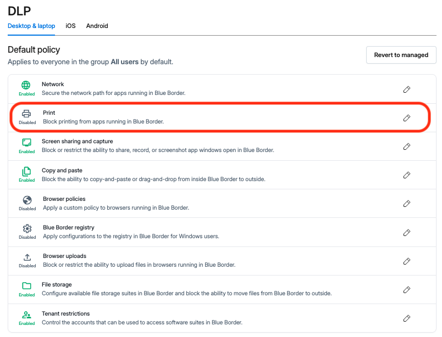Click the Screen sharing and capture icon

27,143
